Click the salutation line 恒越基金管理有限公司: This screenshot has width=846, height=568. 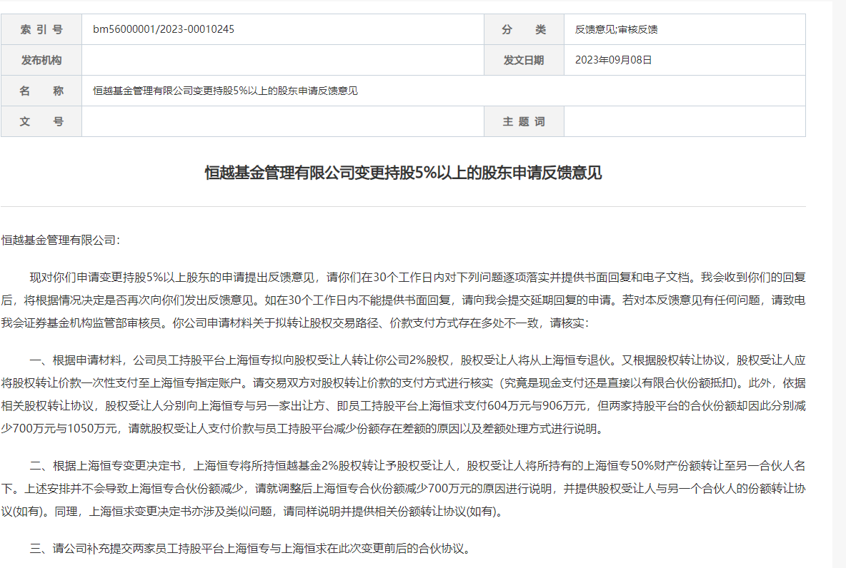(x=61, y=240)
